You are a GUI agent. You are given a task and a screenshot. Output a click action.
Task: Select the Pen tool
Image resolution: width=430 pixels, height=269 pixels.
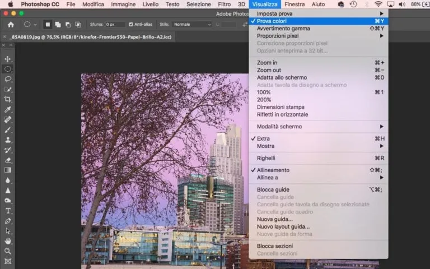coord(8,221)
